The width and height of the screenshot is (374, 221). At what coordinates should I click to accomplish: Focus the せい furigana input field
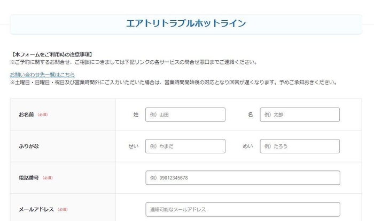tap(185, 146)
